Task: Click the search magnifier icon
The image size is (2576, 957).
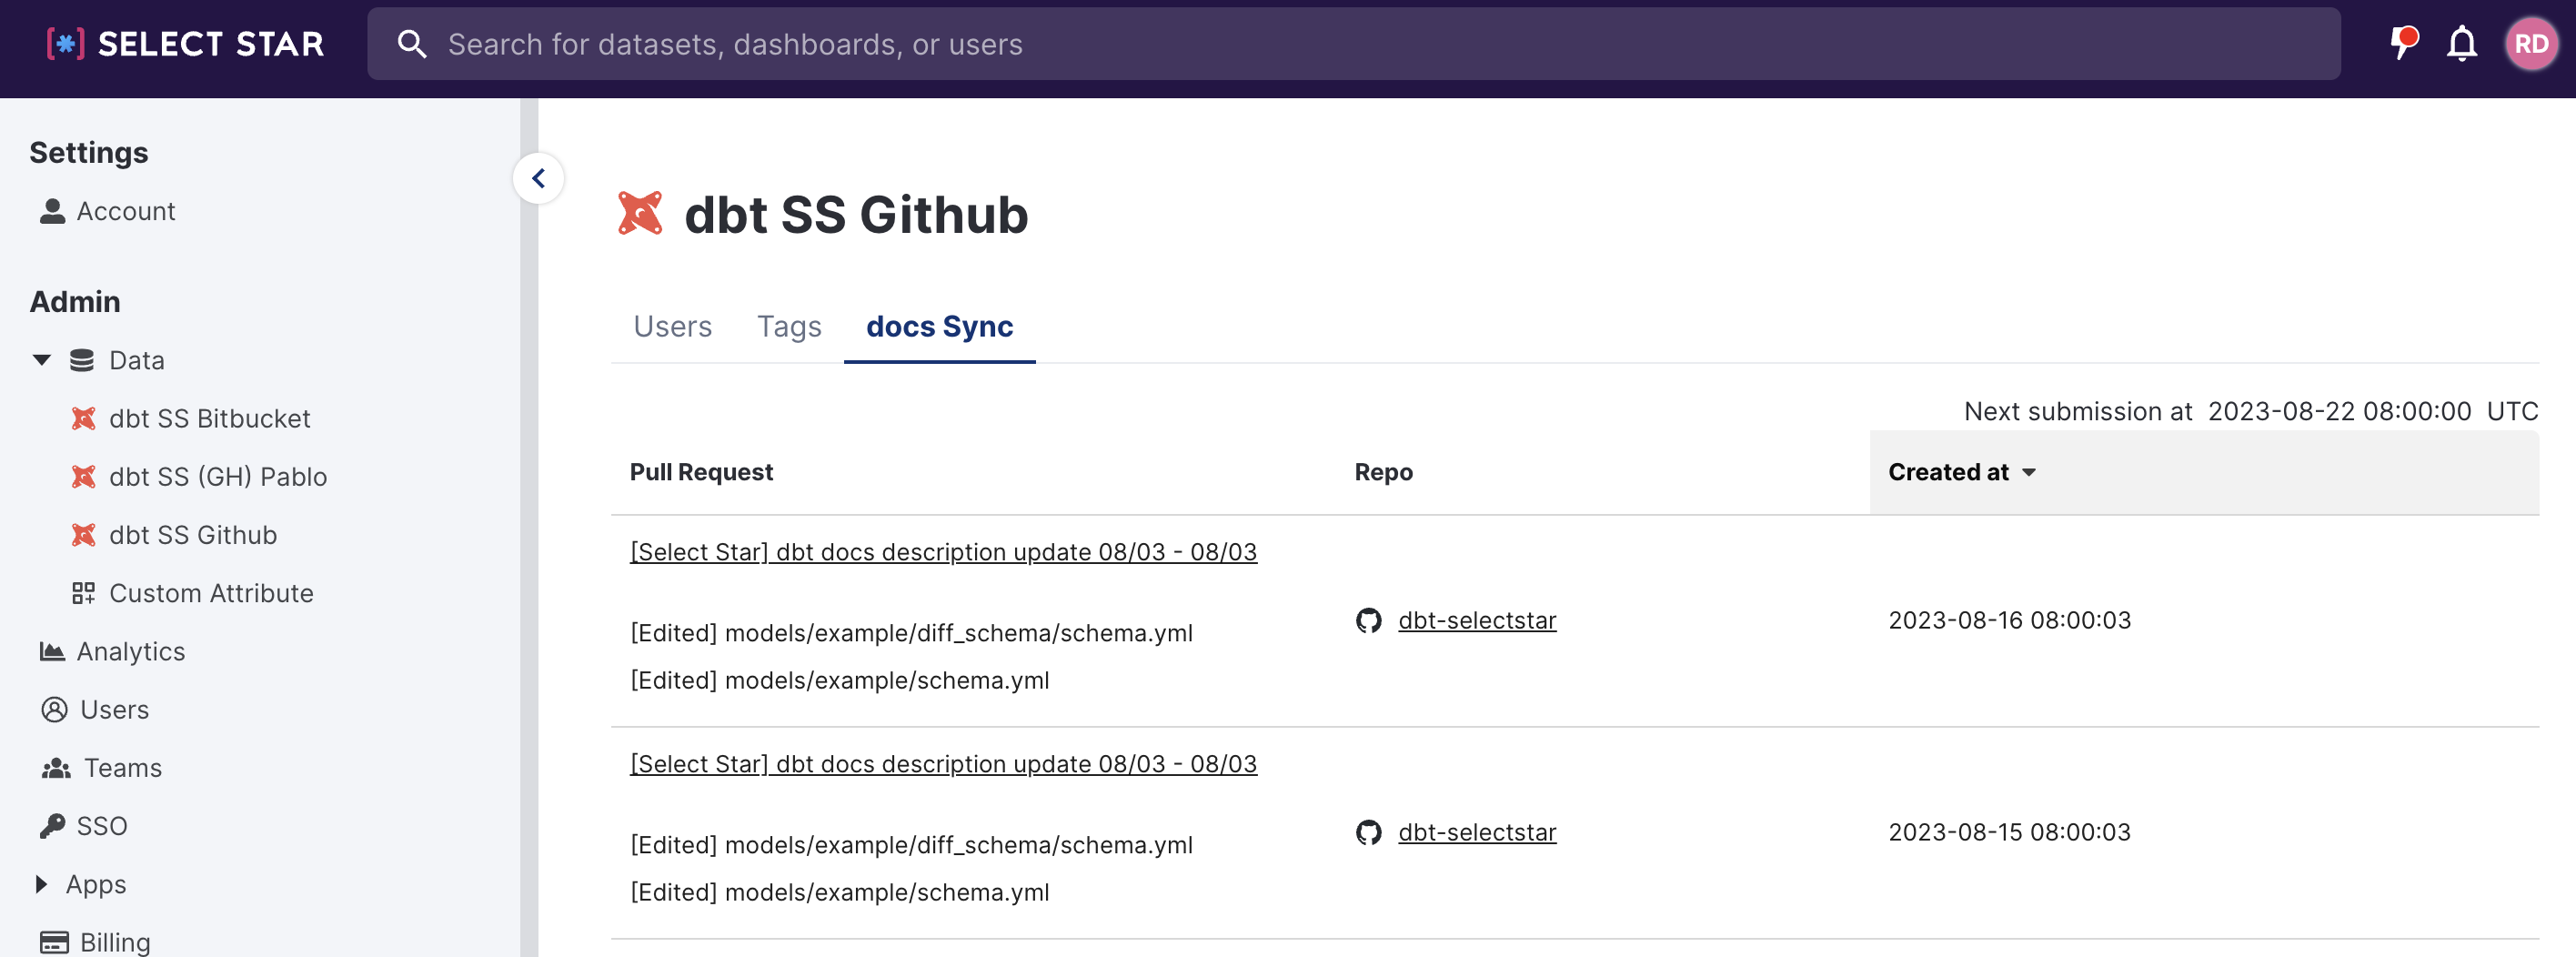Action: (x=412, y=44)
